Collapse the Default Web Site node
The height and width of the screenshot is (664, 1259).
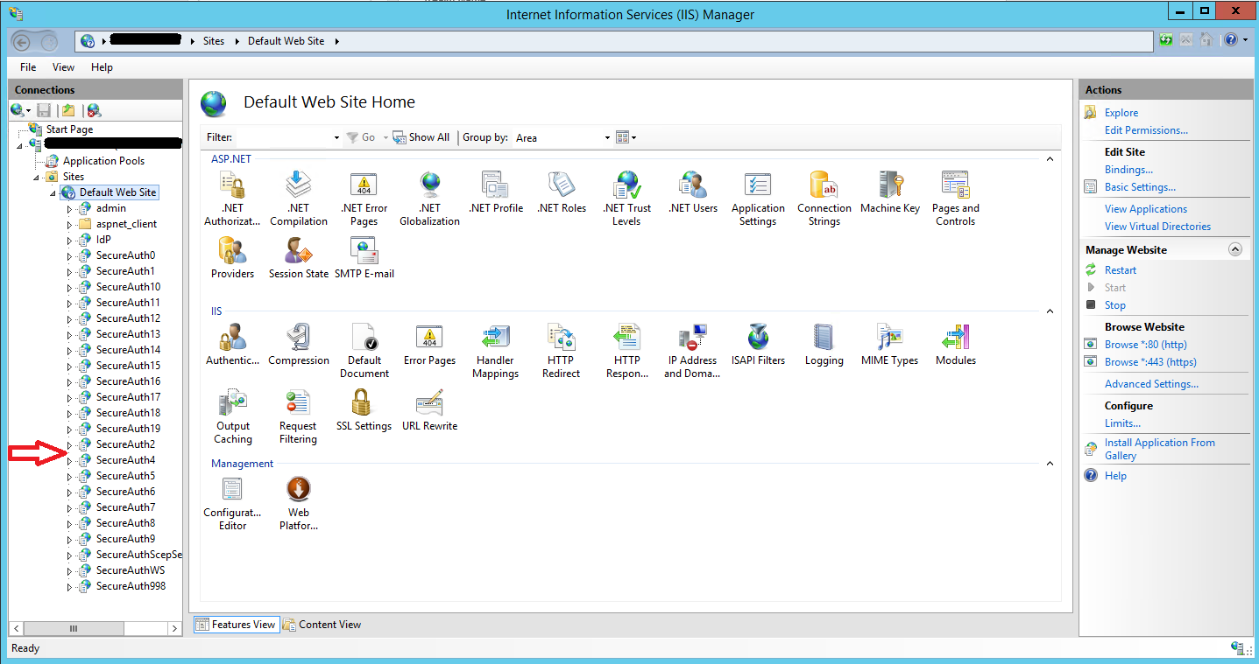(53, 192)
